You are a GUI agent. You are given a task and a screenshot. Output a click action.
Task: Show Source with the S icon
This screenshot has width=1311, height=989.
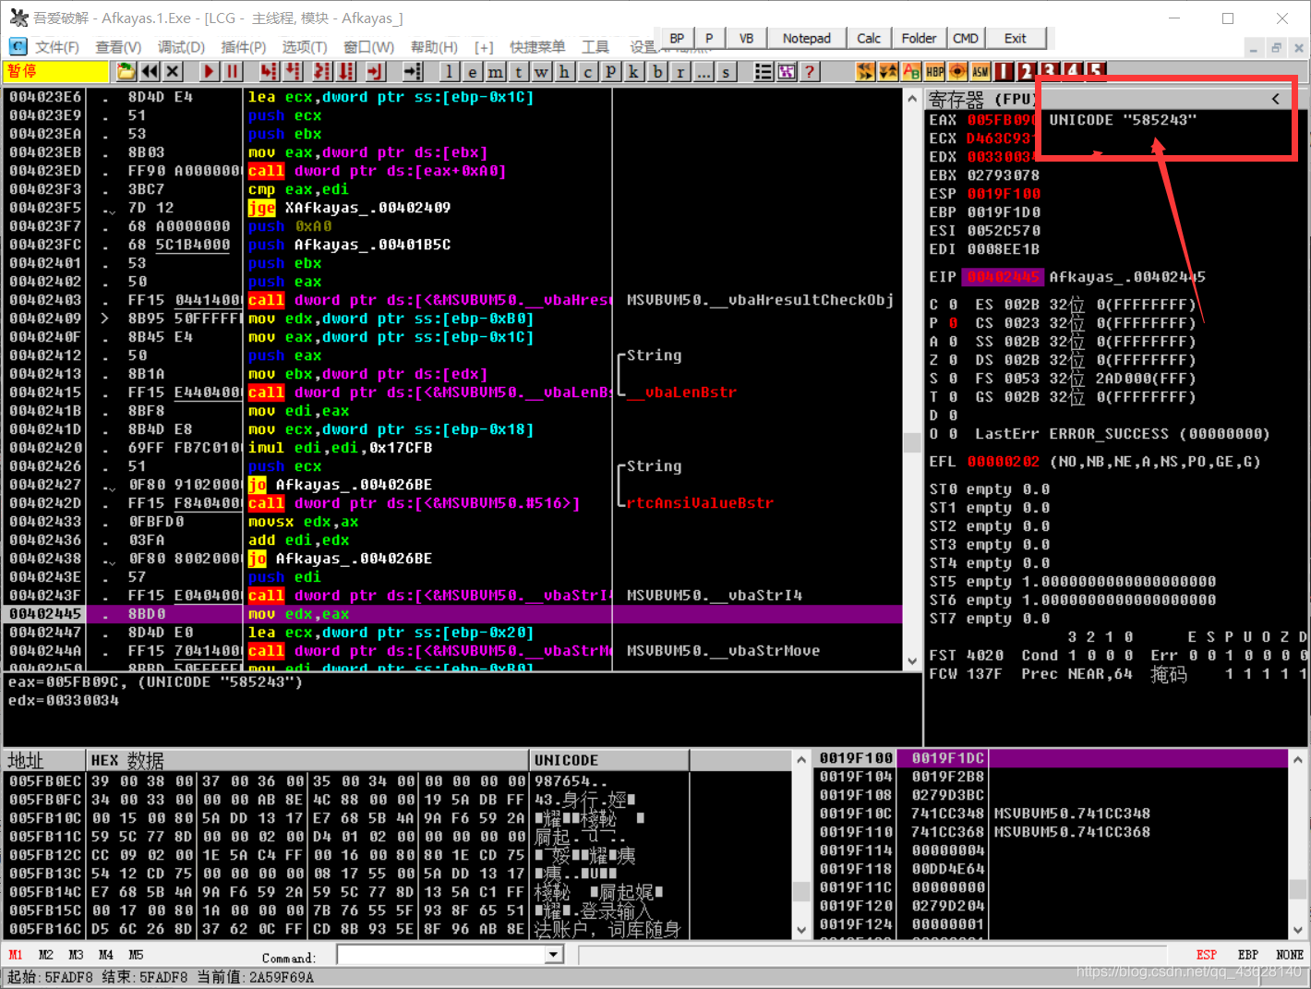click(727, 71)
